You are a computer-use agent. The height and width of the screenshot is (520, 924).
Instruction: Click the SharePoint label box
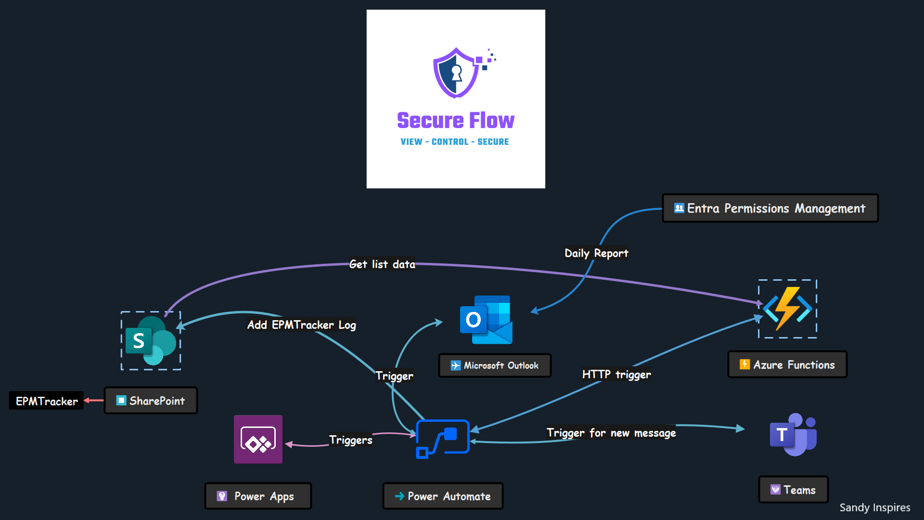tap(151, 401)
